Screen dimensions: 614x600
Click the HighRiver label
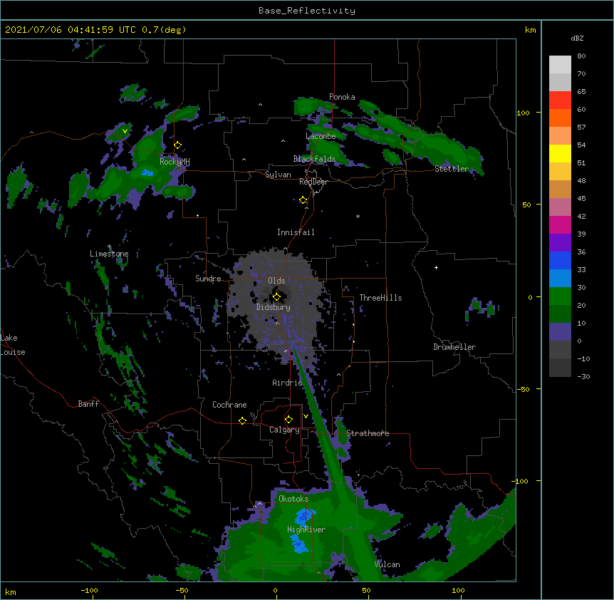(306, 529)
